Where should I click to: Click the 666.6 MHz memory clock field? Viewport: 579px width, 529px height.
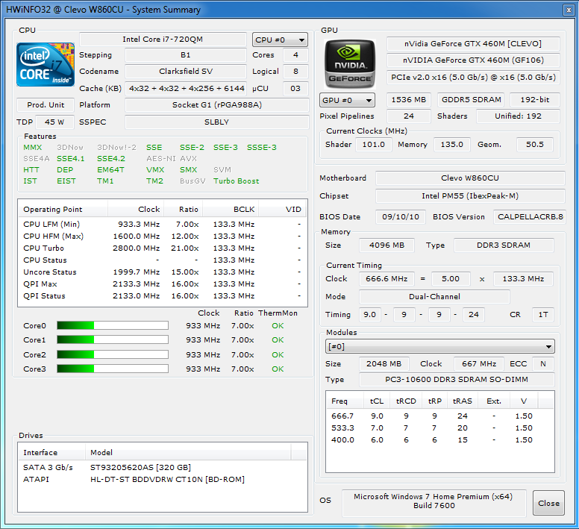click(x=386, y=279)
